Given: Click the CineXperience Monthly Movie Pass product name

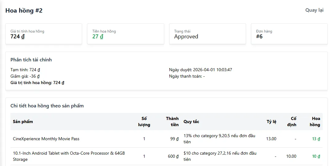Looking at the screenshot, I should [46, 139].
